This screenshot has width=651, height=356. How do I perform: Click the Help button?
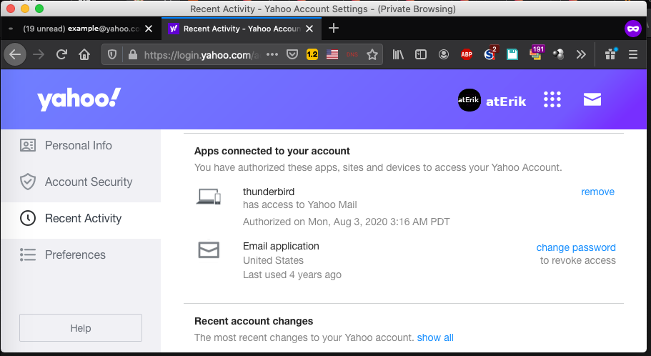81,328
